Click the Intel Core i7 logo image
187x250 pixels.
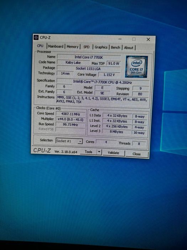(136, 67)
